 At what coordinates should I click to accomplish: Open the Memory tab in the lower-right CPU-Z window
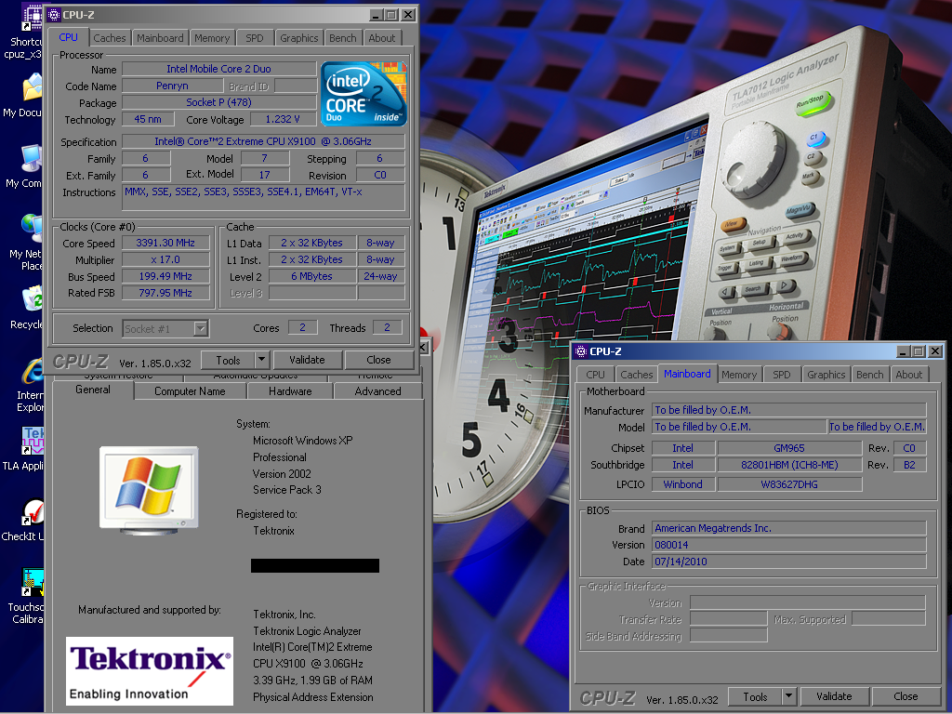(739, 375)
